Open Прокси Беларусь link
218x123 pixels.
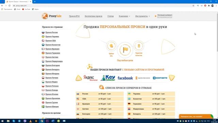click(52, 70)
